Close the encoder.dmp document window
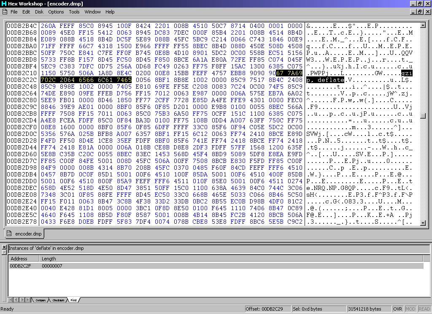The image size is (432, 314). 427,11
